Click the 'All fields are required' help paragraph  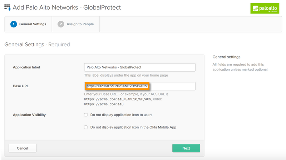[240, 67]
